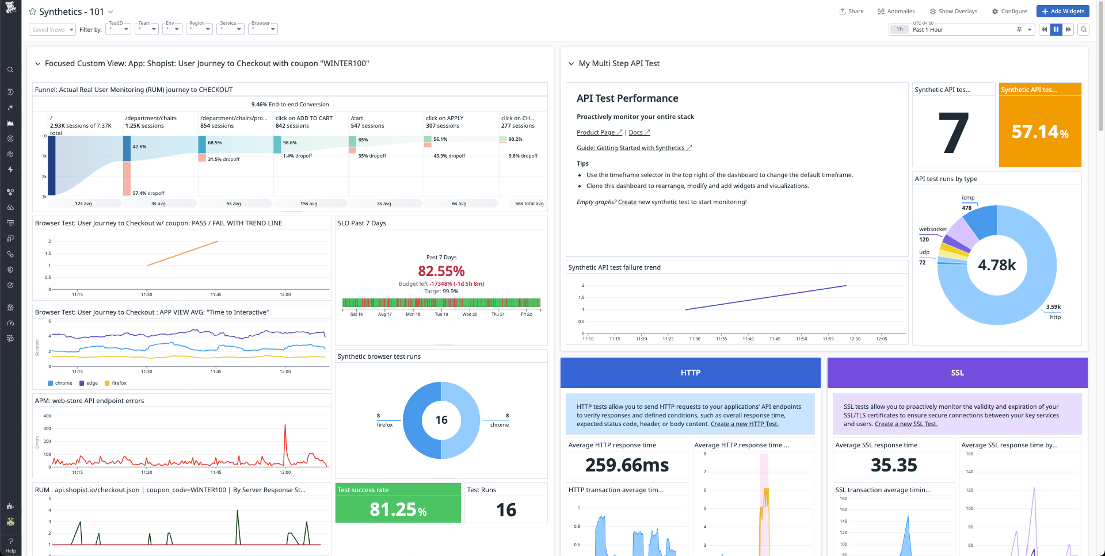
Task: Toggle the dashboard favorite star next to the title
Action: pyautogui.click(x=33, y=11)
